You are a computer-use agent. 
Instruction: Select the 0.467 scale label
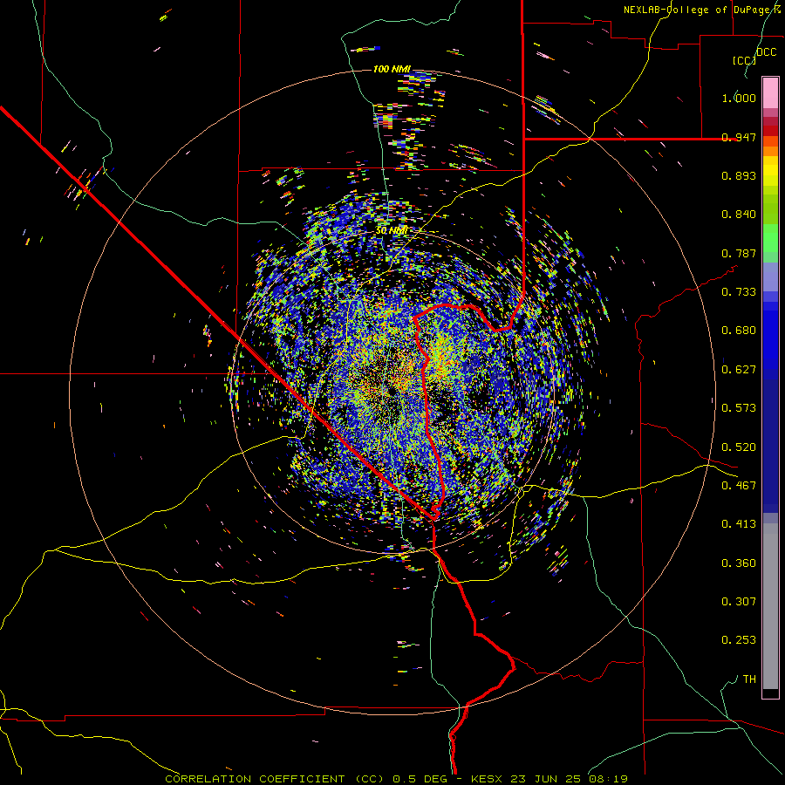[x=739, y=486]
